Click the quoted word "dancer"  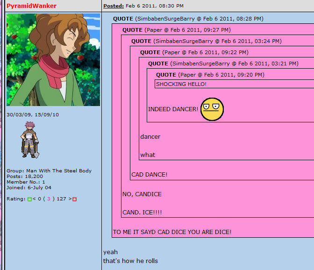point(150,137)
